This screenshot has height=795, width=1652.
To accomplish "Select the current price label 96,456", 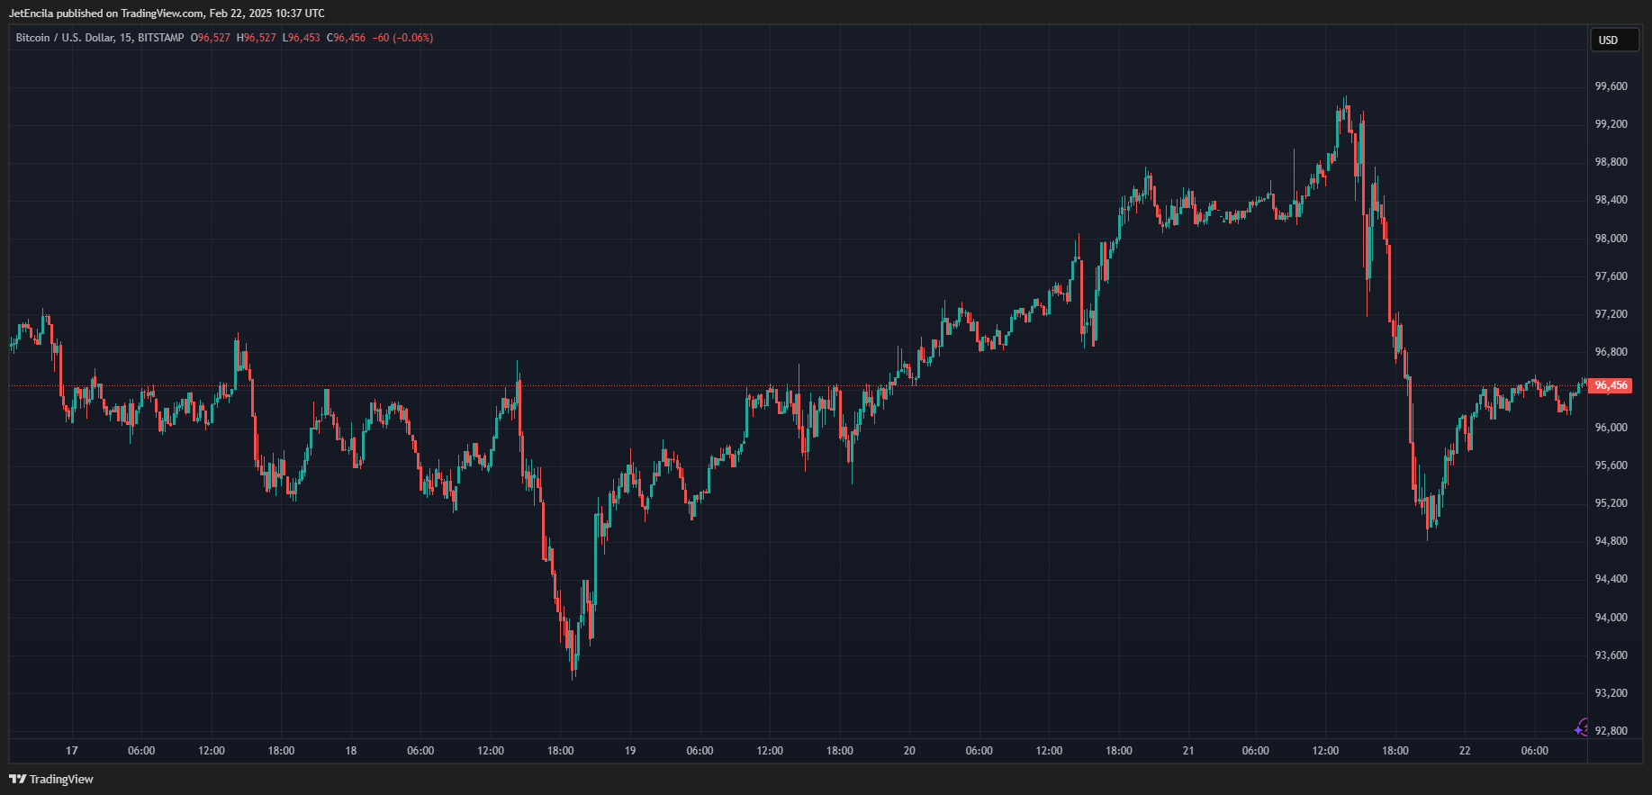I will [x=1611, y=385].
